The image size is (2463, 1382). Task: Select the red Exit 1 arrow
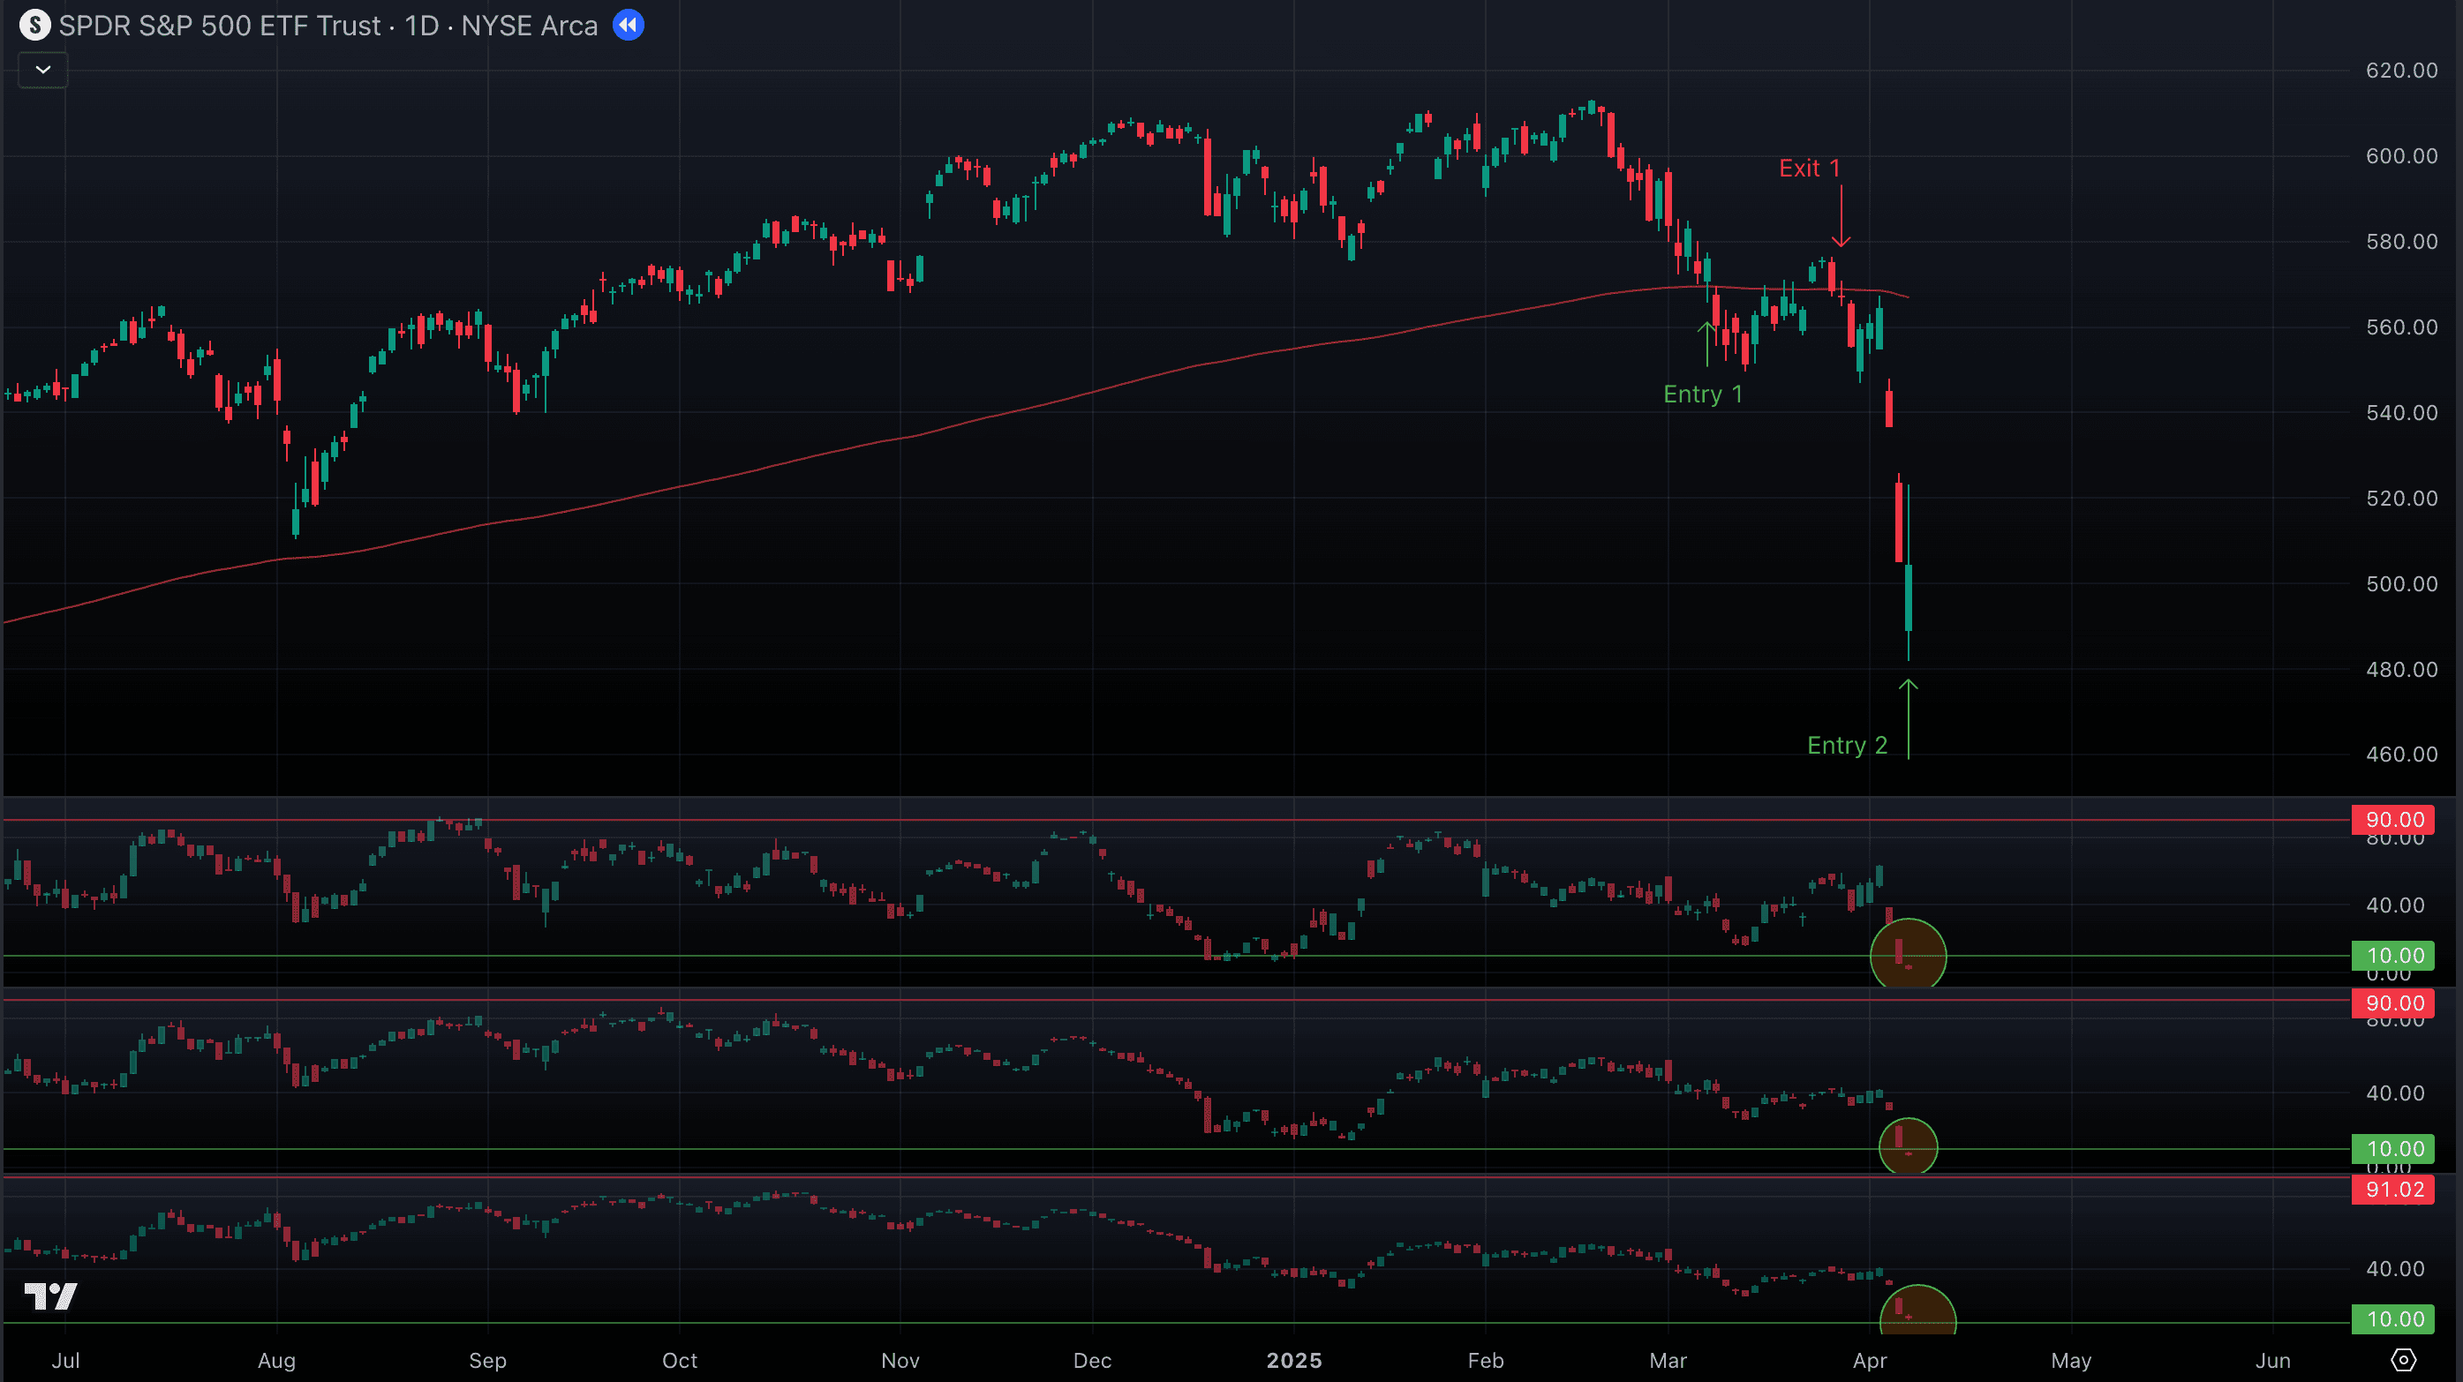(x=1841, y=216)
